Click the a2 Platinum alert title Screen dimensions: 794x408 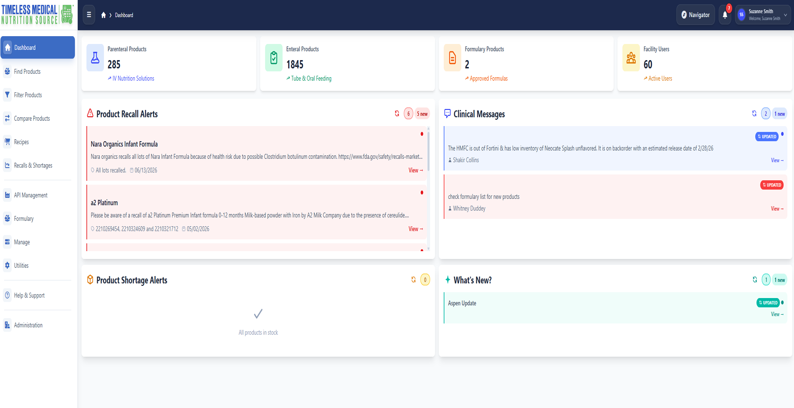click(x=104, y=203)
